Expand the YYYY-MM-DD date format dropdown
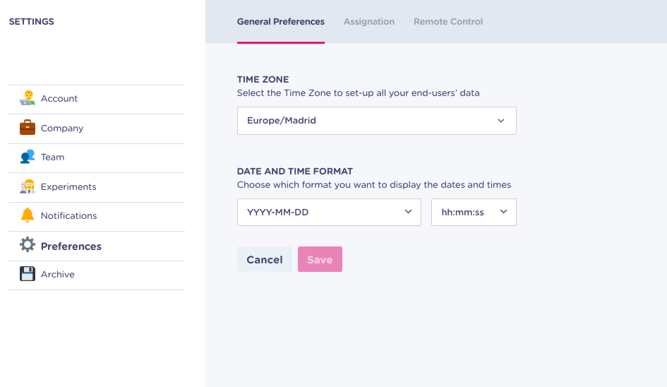The image size is (667, 387). click(x=329, y=212)
